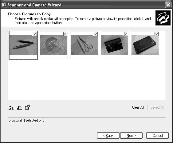This screenshot has height=143, width=173.
Task: Uncheck the scissors picture checkbox
Action: click(x=96, y=34)
